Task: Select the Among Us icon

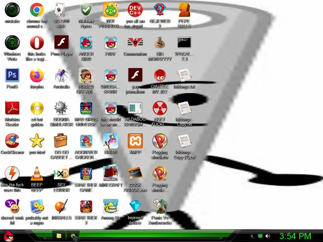Action: point(111,206)
